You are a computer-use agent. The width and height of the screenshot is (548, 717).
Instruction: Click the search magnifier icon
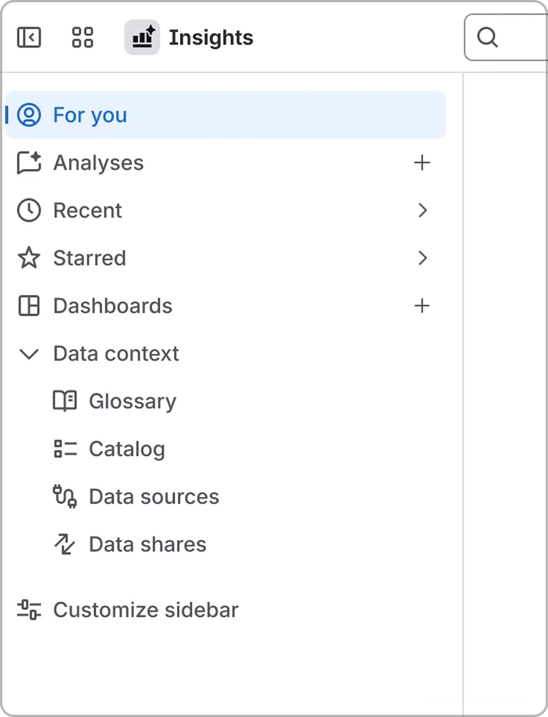click(487, 37)
